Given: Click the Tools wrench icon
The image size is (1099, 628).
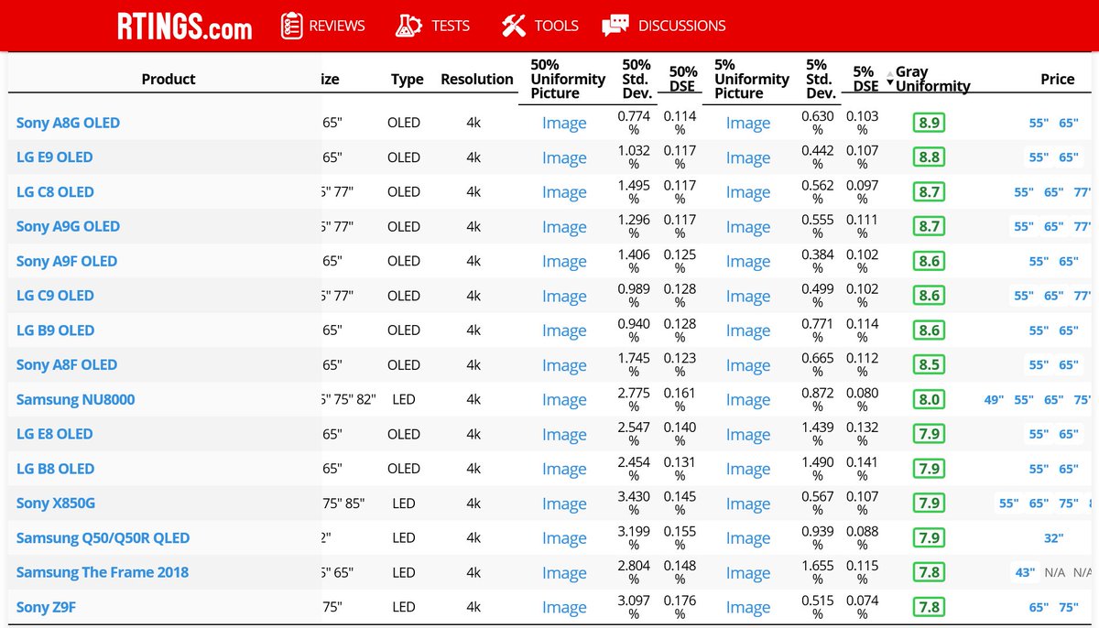Looking at the screenshot, I should 513,26.
